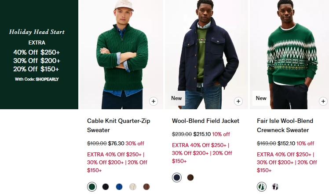Select green swatch for Cable Knit sweater
Screen dimensions: 329x196
point(91,187)
